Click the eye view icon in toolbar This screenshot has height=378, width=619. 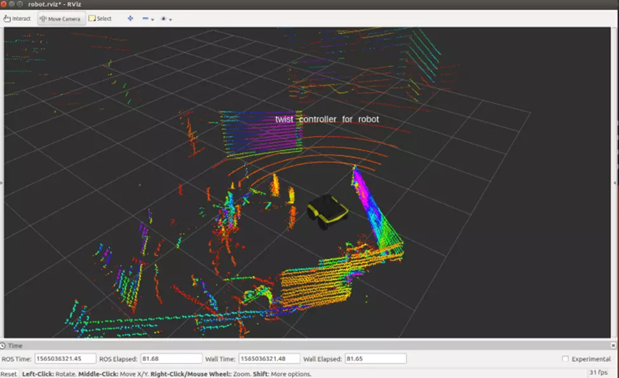tap(164, 18)
